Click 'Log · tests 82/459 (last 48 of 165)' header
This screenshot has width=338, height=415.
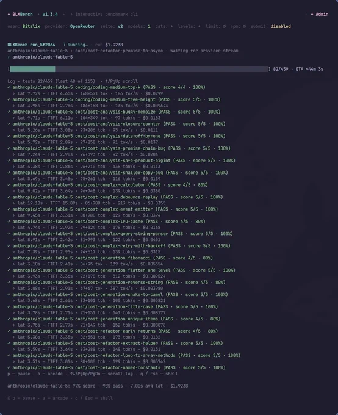(x=51, y=81)
